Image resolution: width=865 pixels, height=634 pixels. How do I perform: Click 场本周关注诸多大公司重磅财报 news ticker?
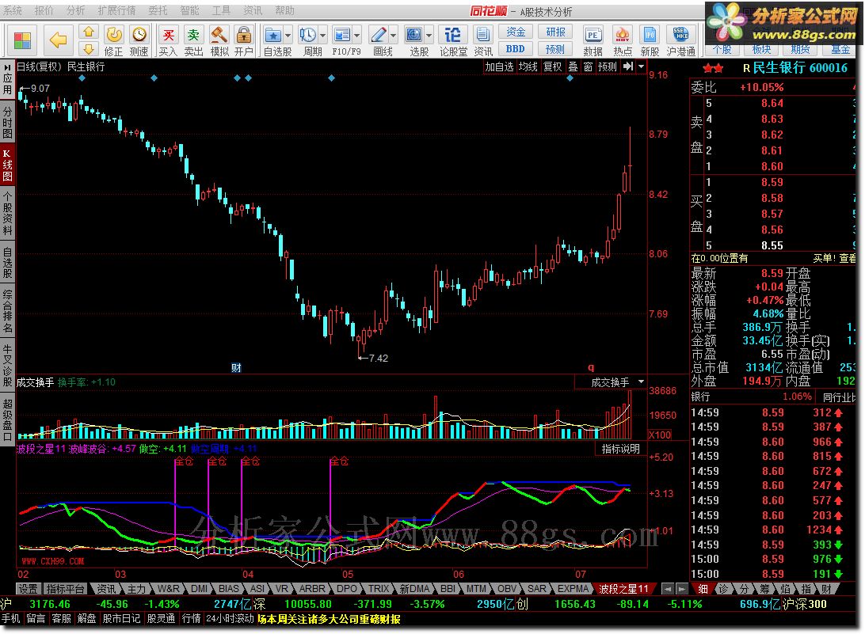(x=330, y=618)
